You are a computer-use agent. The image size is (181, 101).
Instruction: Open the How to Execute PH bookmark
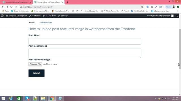click(61, 11)
